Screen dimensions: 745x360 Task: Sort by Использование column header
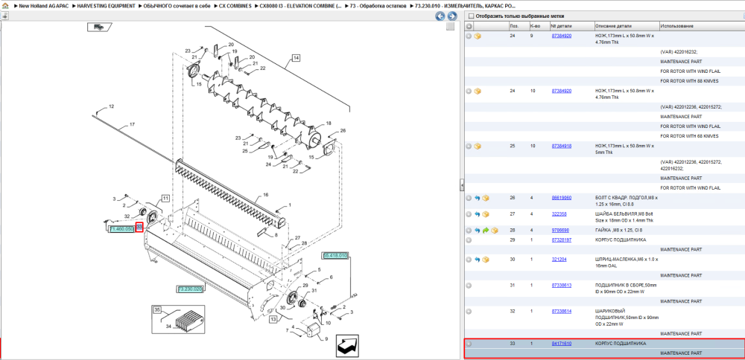[702, 25]
